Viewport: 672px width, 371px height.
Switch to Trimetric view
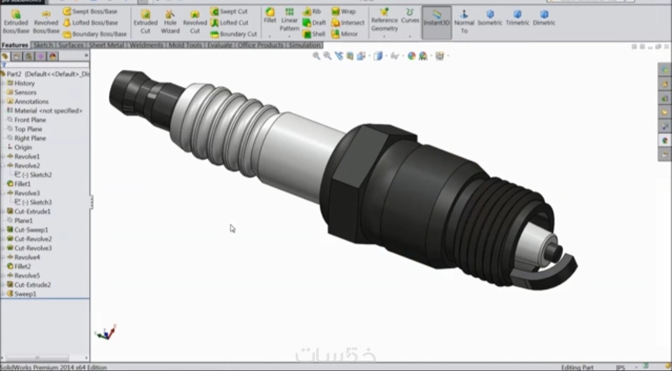click(x=517, y=19)
